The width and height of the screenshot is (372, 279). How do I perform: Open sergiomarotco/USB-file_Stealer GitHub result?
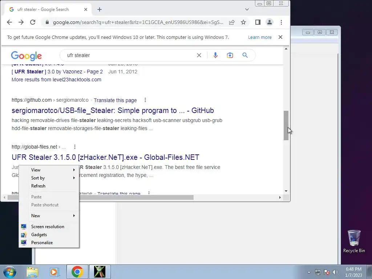click(113, 110)
